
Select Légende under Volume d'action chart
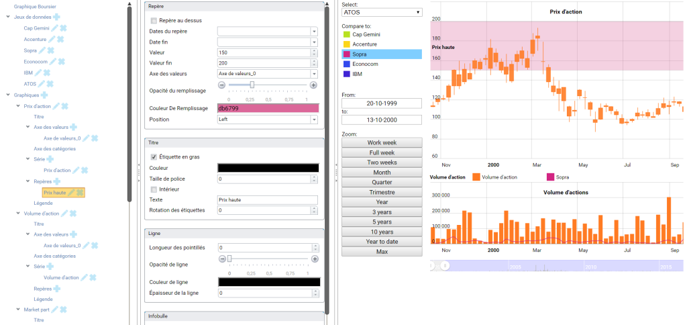point(44,299)
